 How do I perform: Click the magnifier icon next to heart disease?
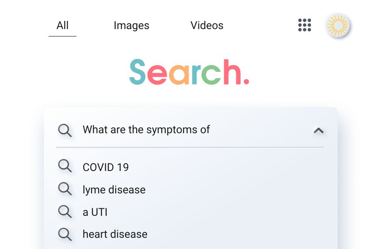click(65, 234)
